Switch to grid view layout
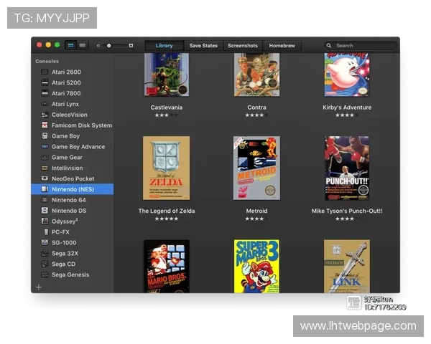 point(71,45)
